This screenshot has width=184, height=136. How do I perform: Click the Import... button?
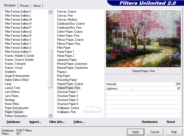coord(35,122)
